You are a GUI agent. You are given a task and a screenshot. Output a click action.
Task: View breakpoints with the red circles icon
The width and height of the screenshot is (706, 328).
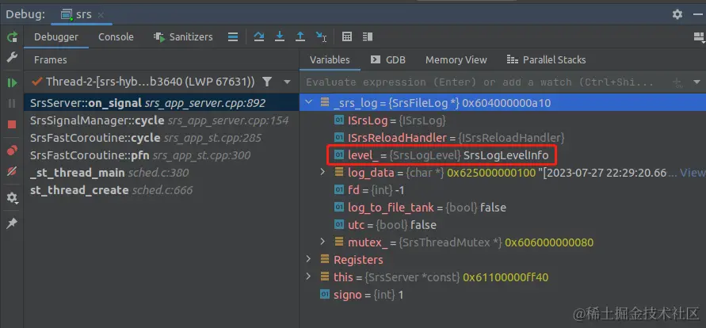pos(12,151)
